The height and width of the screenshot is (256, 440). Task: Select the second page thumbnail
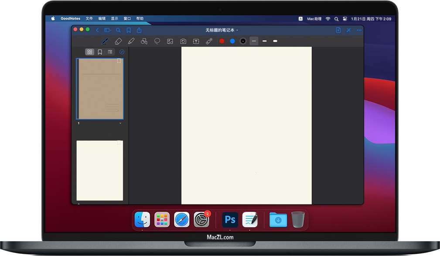[100, 170]
